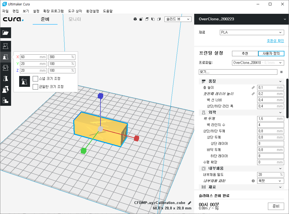Open the 도움말 menu
The width and height of the screenshot is (289, 214).
(108, 11)
